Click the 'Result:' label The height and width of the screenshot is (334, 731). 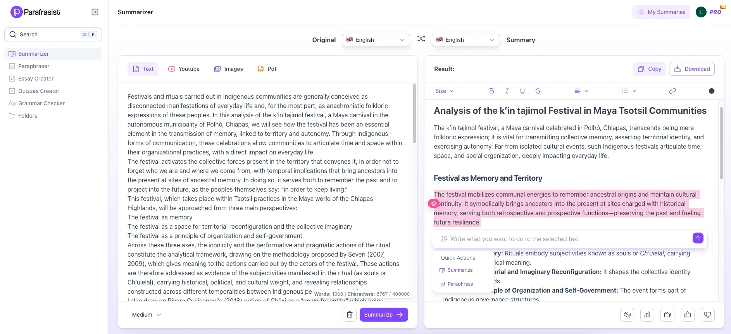click(x=444, y=69)
